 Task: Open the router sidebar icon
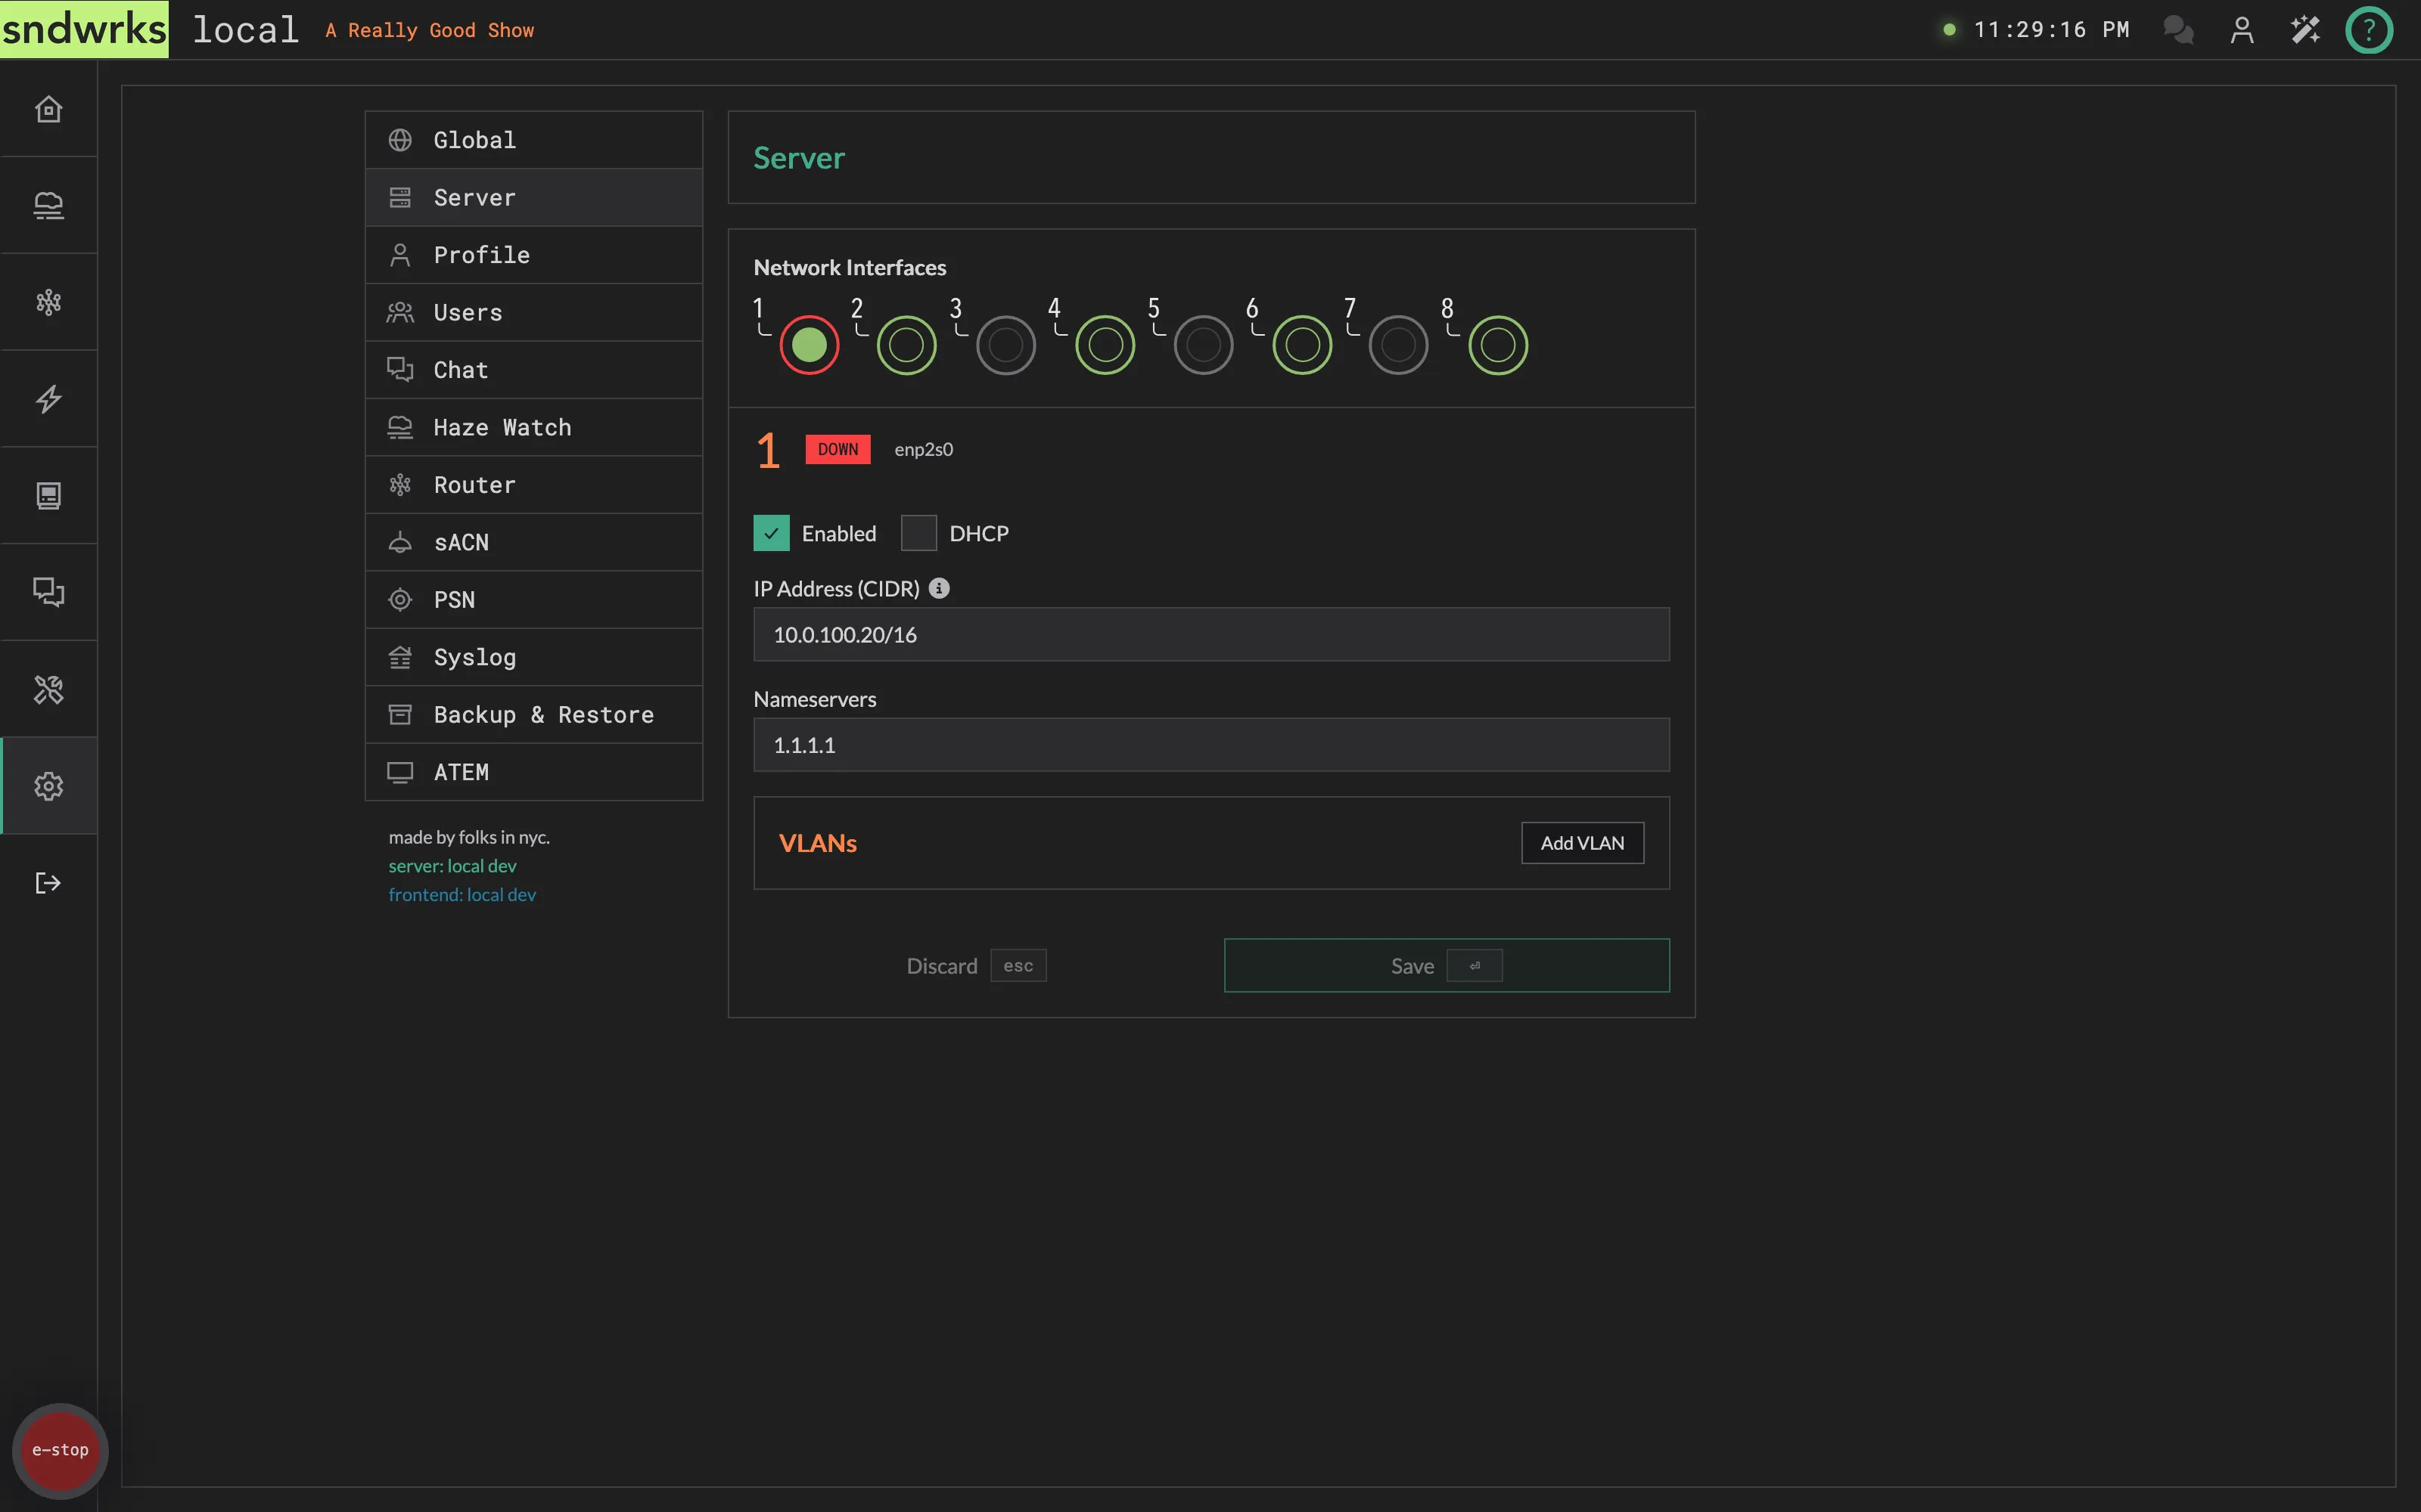(48, 302)
